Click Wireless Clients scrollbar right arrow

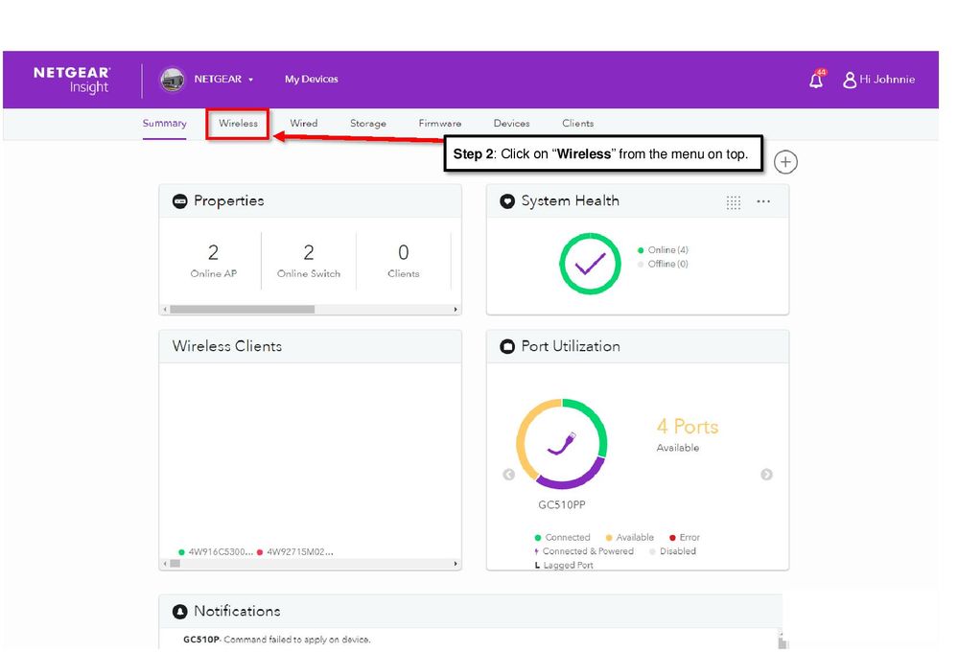(x=456, y=564)
